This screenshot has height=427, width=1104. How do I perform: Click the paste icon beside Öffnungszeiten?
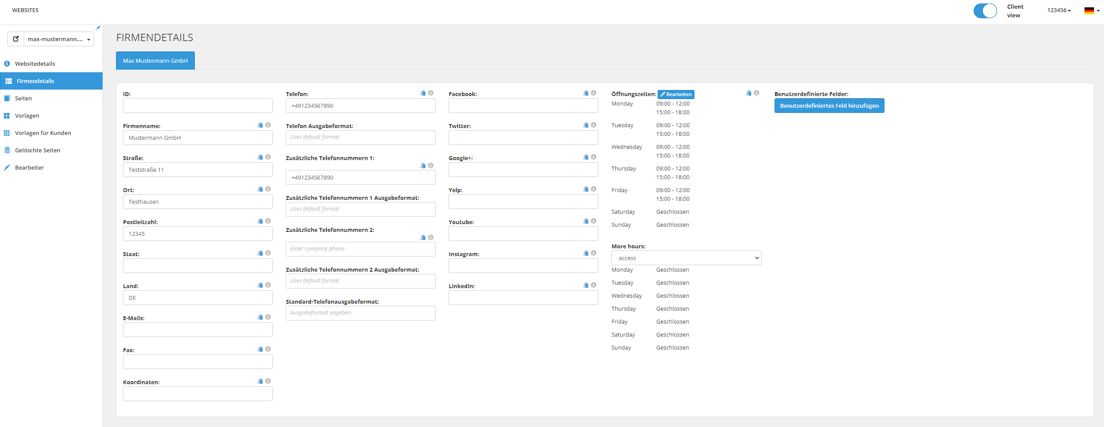[749, 93]
